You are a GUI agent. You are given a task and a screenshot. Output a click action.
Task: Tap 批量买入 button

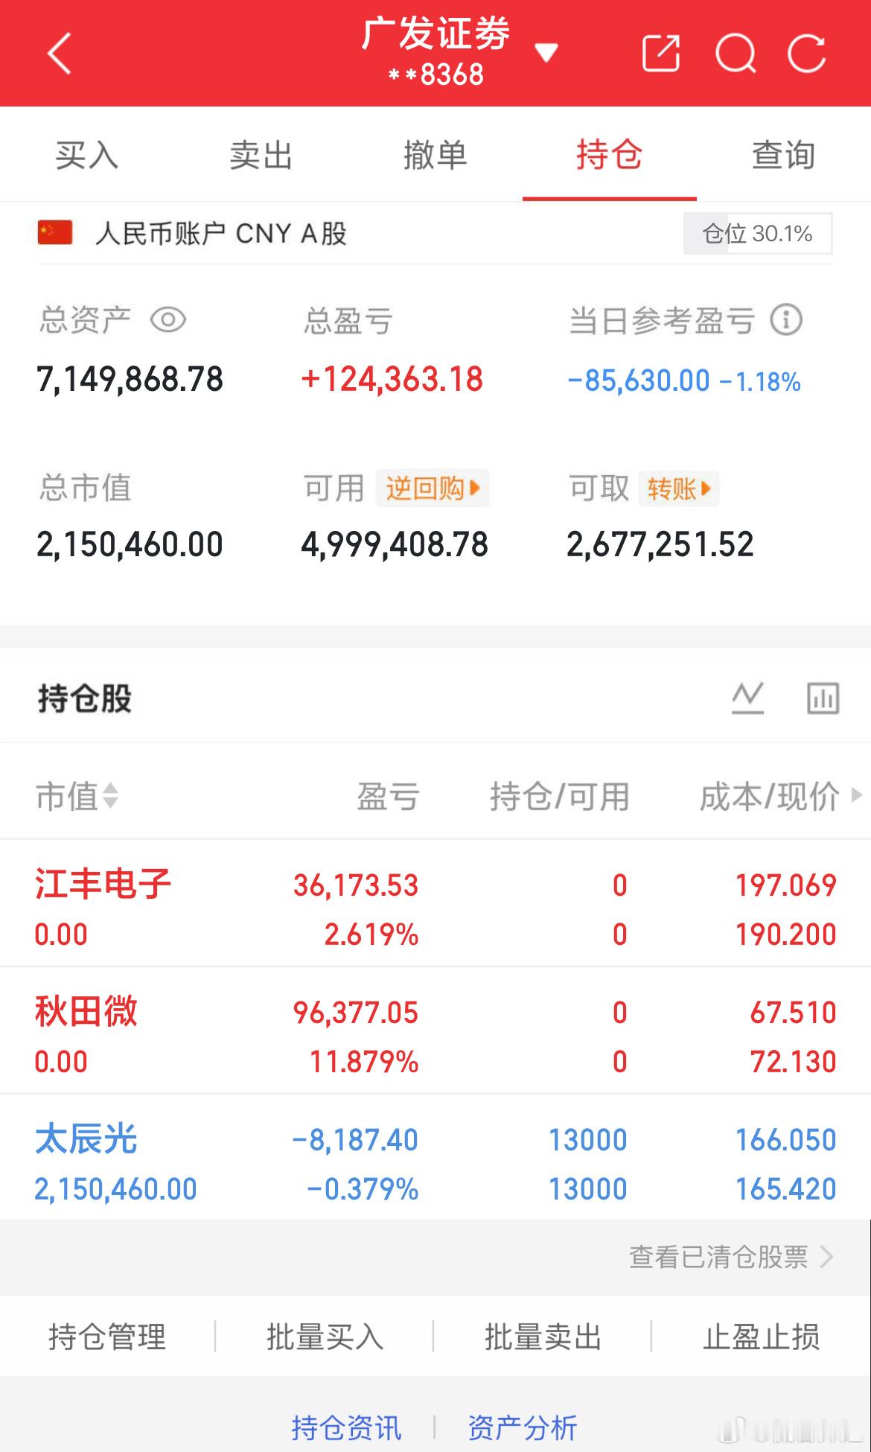(x=325, y=1337)
